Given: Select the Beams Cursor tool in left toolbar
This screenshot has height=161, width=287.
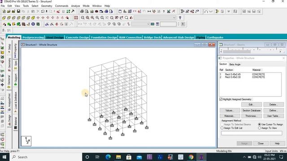Looking at the screenshot, I should click(x=2, y=43).
